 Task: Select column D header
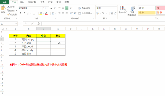click(x=43, y=29)
